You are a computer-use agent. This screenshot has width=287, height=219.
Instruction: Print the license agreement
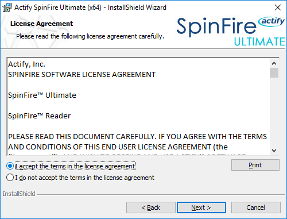click(255, 165)
